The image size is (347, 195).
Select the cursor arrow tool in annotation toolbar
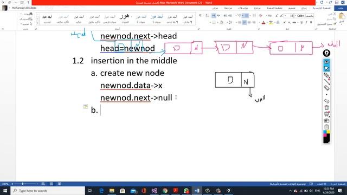click(x=326, y=69)
